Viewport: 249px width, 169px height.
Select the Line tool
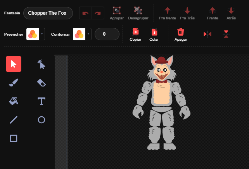[x=14, y=120]
